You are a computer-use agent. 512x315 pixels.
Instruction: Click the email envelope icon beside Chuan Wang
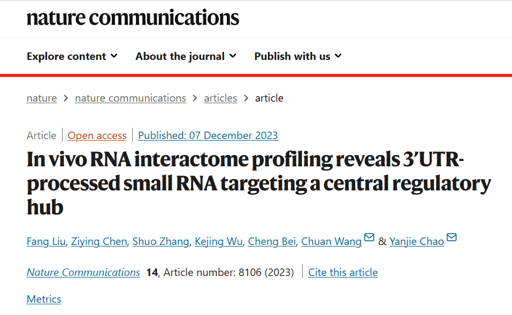(369, 237)
